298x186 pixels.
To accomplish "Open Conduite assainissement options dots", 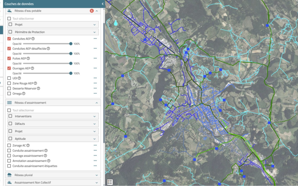I will 95,150.
